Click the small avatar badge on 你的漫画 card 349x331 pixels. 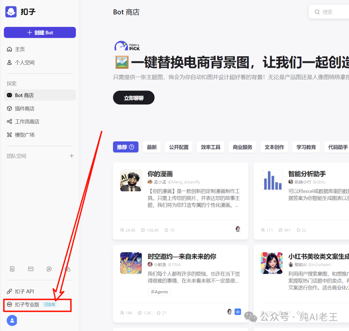pos(238,229)
